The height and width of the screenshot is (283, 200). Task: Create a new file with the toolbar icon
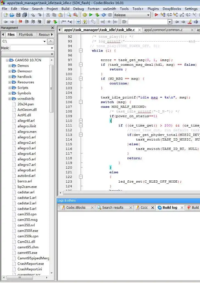coord(6,15)
